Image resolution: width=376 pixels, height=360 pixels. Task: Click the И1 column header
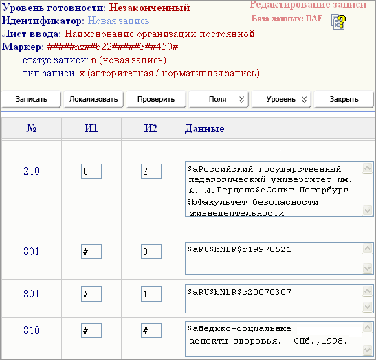pyautogui.click(x=91, y=128)
